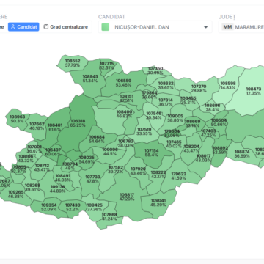Open the Județ MM Maramureș dropdown

(242, 27)
